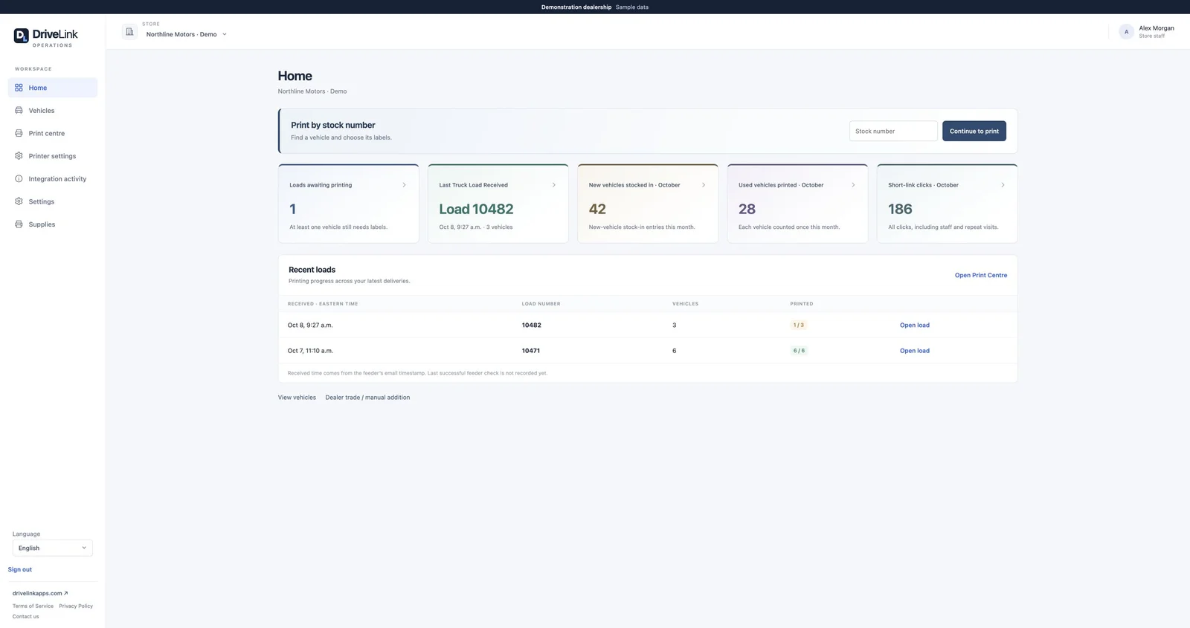
Task: Click the 1 / 3 printed badge
Action: (x=799, y=325)
